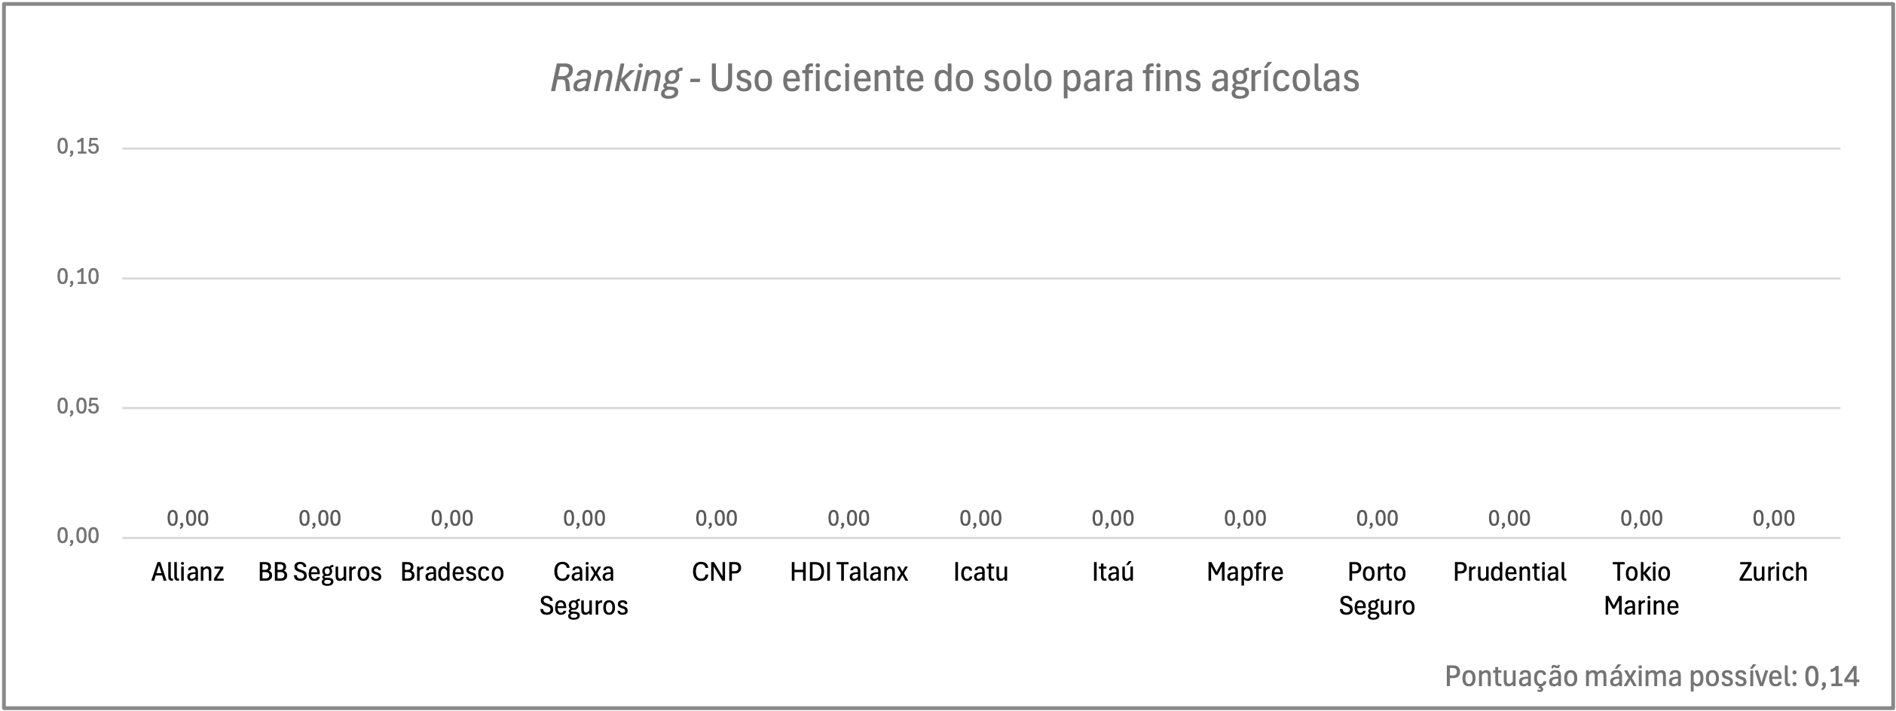1896x711 pixels.
Task: Select the Itaú axis label
Action: coord(1113,572)
